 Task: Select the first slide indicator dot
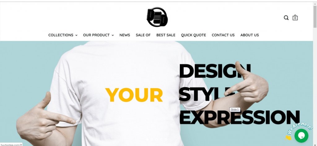[x=147, y=139]
